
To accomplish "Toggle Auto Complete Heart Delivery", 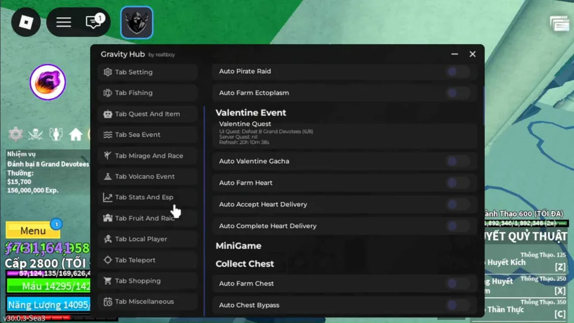I will pyautogui.click(x=457, y=226).
